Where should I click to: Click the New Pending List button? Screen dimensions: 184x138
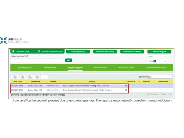tap(159, 52)
